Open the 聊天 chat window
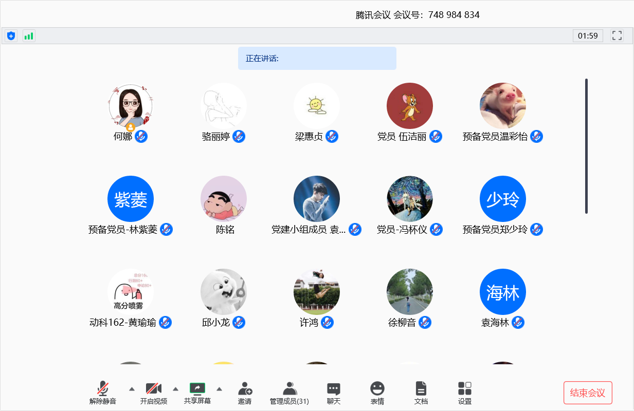634x411 pixels. (x=334, y=393)
